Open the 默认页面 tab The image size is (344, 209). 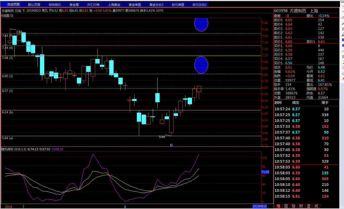[x=34, y=5]
